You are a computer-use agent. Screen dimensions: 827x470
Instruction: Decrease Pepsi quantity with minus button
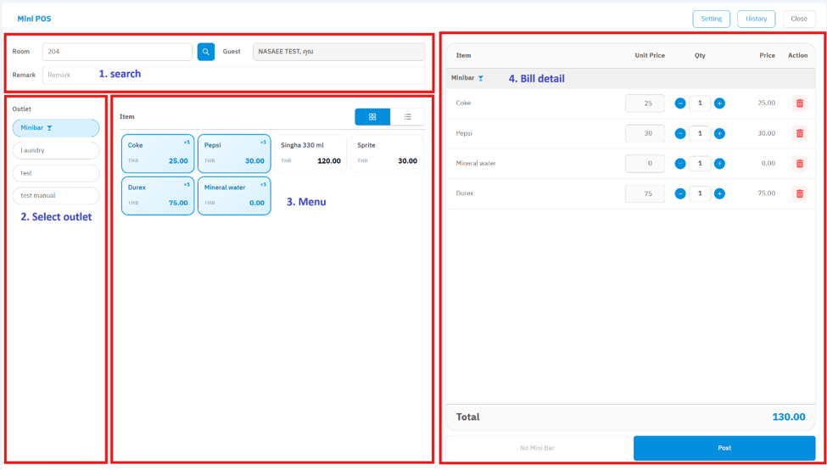[x=680, y=133]
